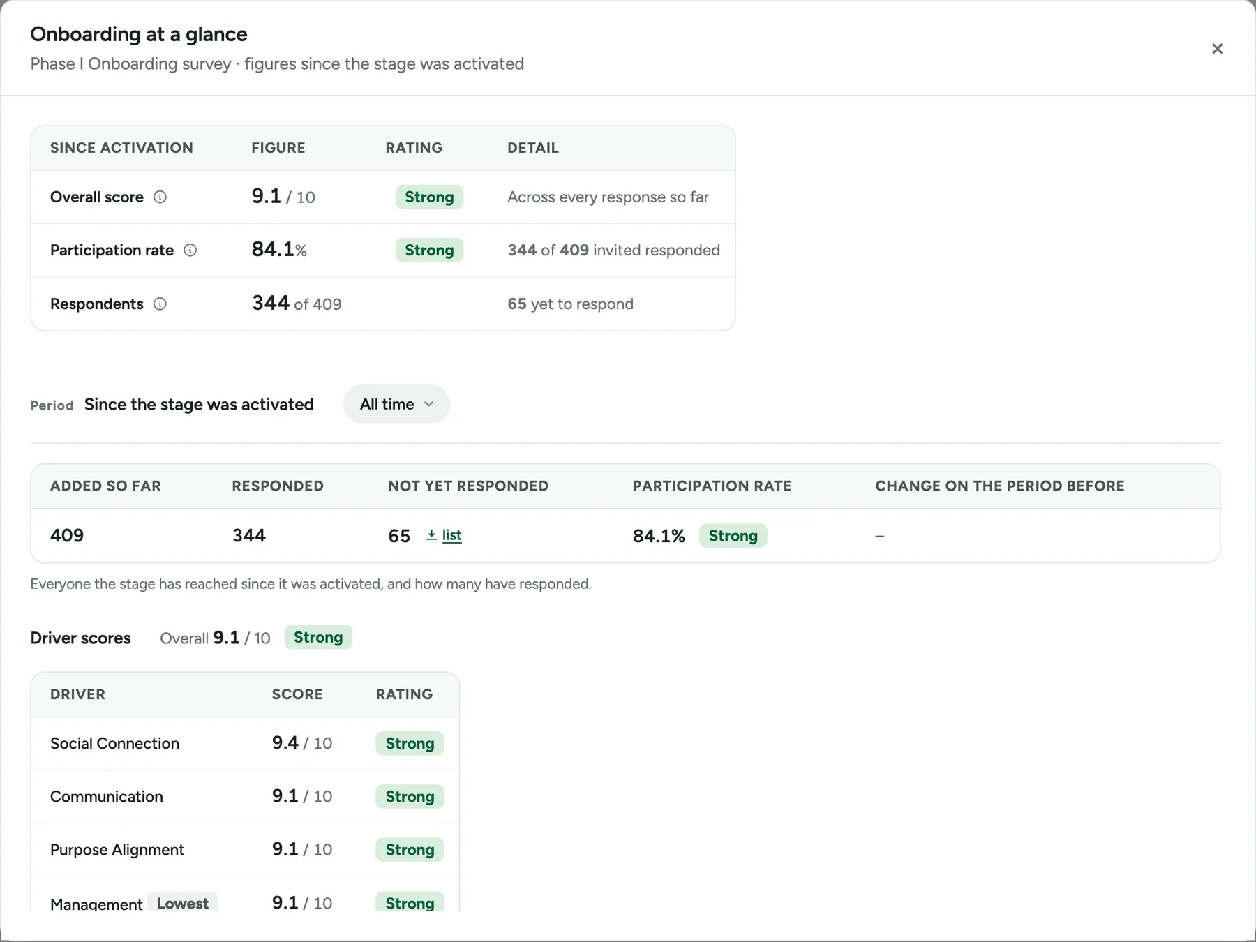Click the Strong badge for Communication
The height and width of the screenshot is (942, 1256).
tap(410, 796)
